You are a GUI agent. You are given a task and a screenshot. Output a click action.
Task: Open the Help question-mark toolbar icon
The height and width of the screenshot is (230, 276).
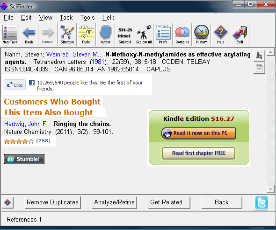point(221,35)
